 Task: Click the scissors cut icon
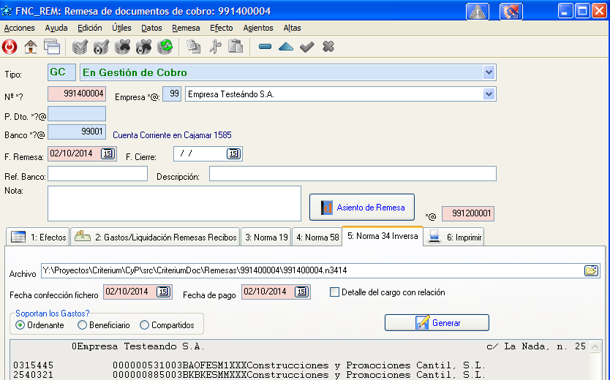click(x=215, y=47)
